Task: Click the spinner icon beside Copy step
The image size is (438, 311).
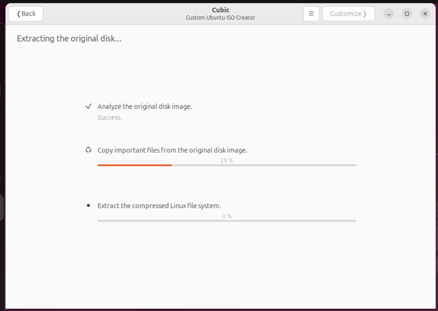Action: (x=88, y=150)
